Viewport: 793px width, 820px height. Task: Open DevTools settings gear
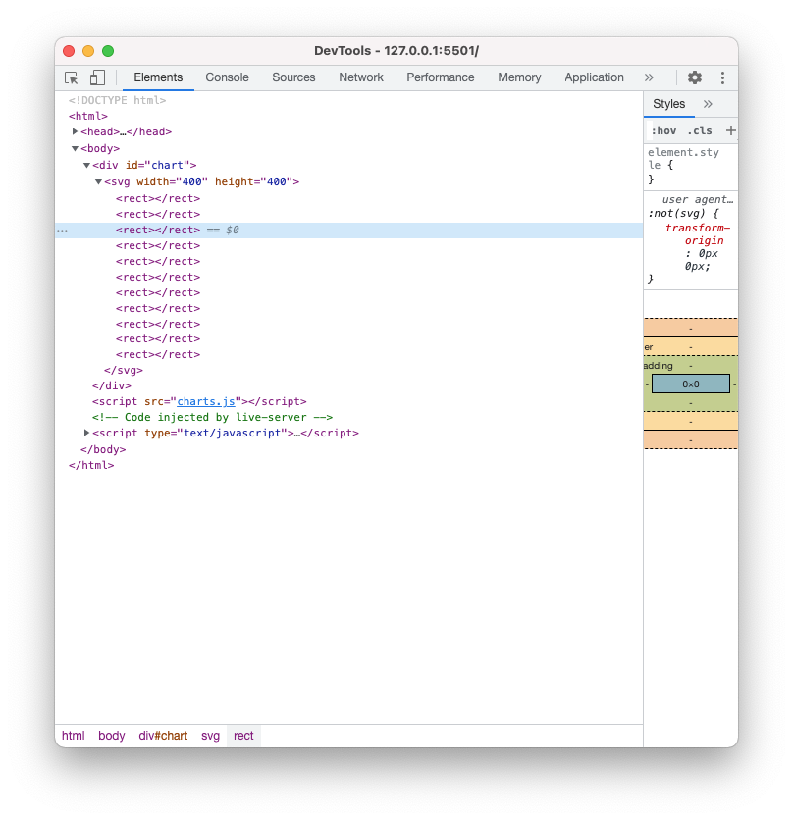[x=694, y=77]
